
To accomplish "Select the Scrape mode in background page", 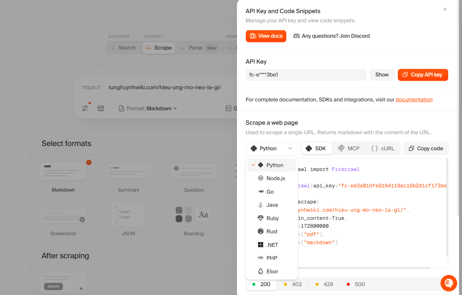I will tap(159, 48).
